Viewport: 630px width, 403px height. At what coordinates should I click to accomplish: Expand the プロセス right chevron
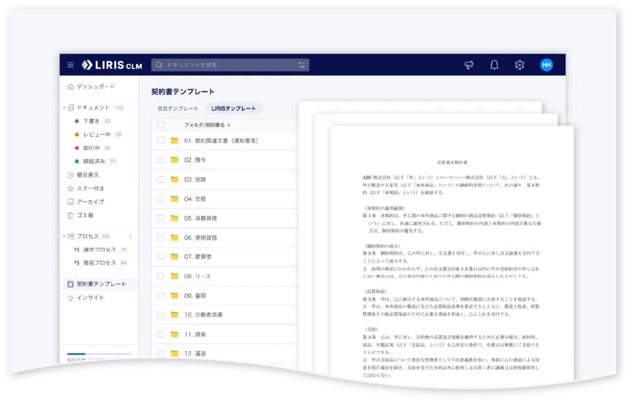click(x=130, y=236)
